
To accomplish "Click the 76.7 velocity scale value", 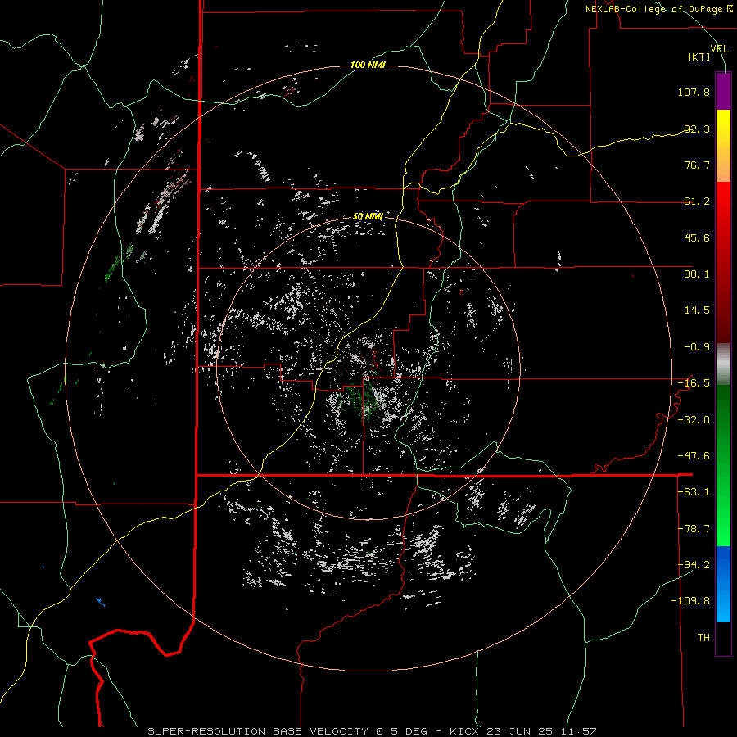I will click(697, 165).
